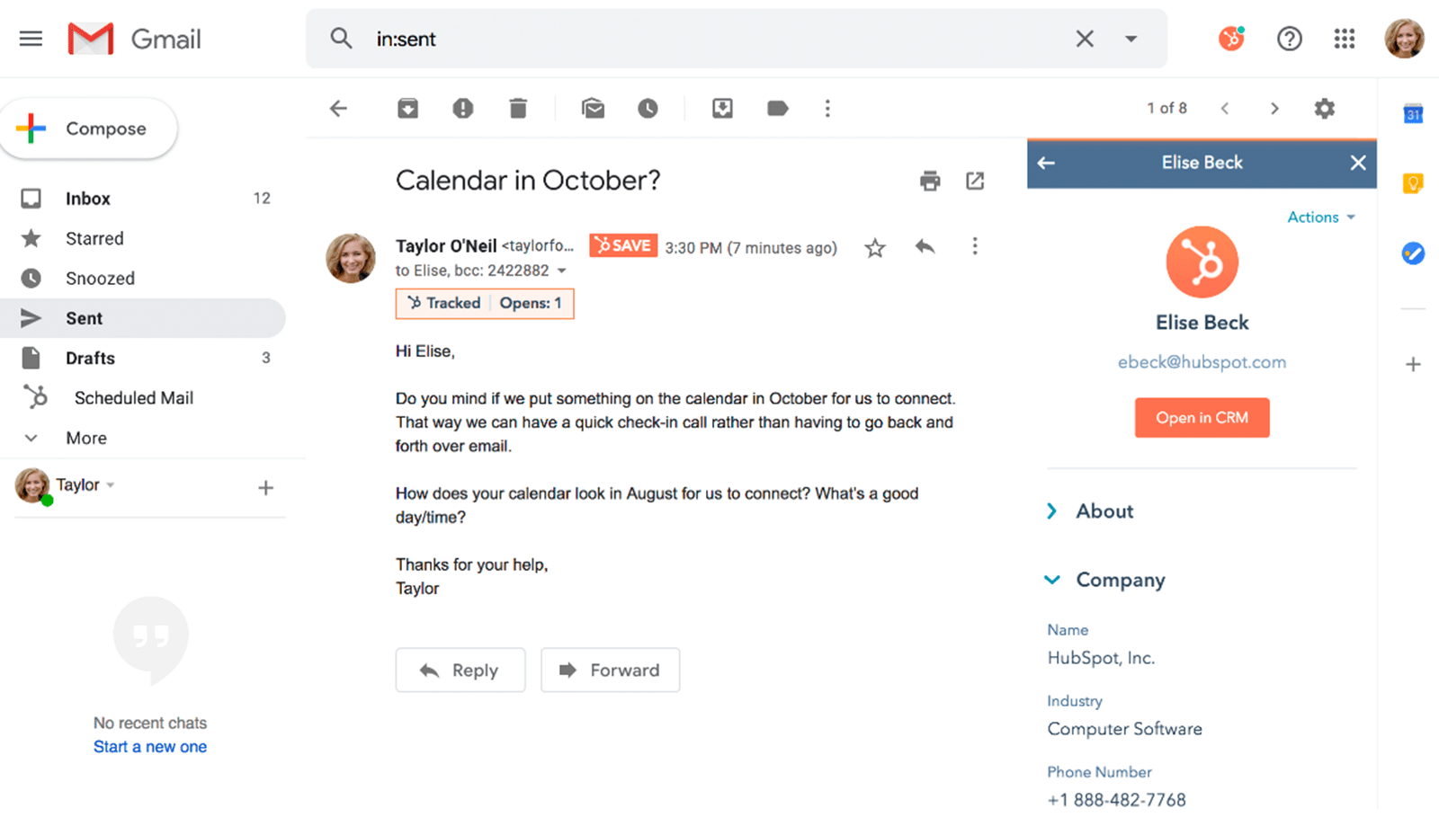The height and width of the screenshot is (826, 1439).
Task: Switch to the Sent folder
Action: click(84, 317)
